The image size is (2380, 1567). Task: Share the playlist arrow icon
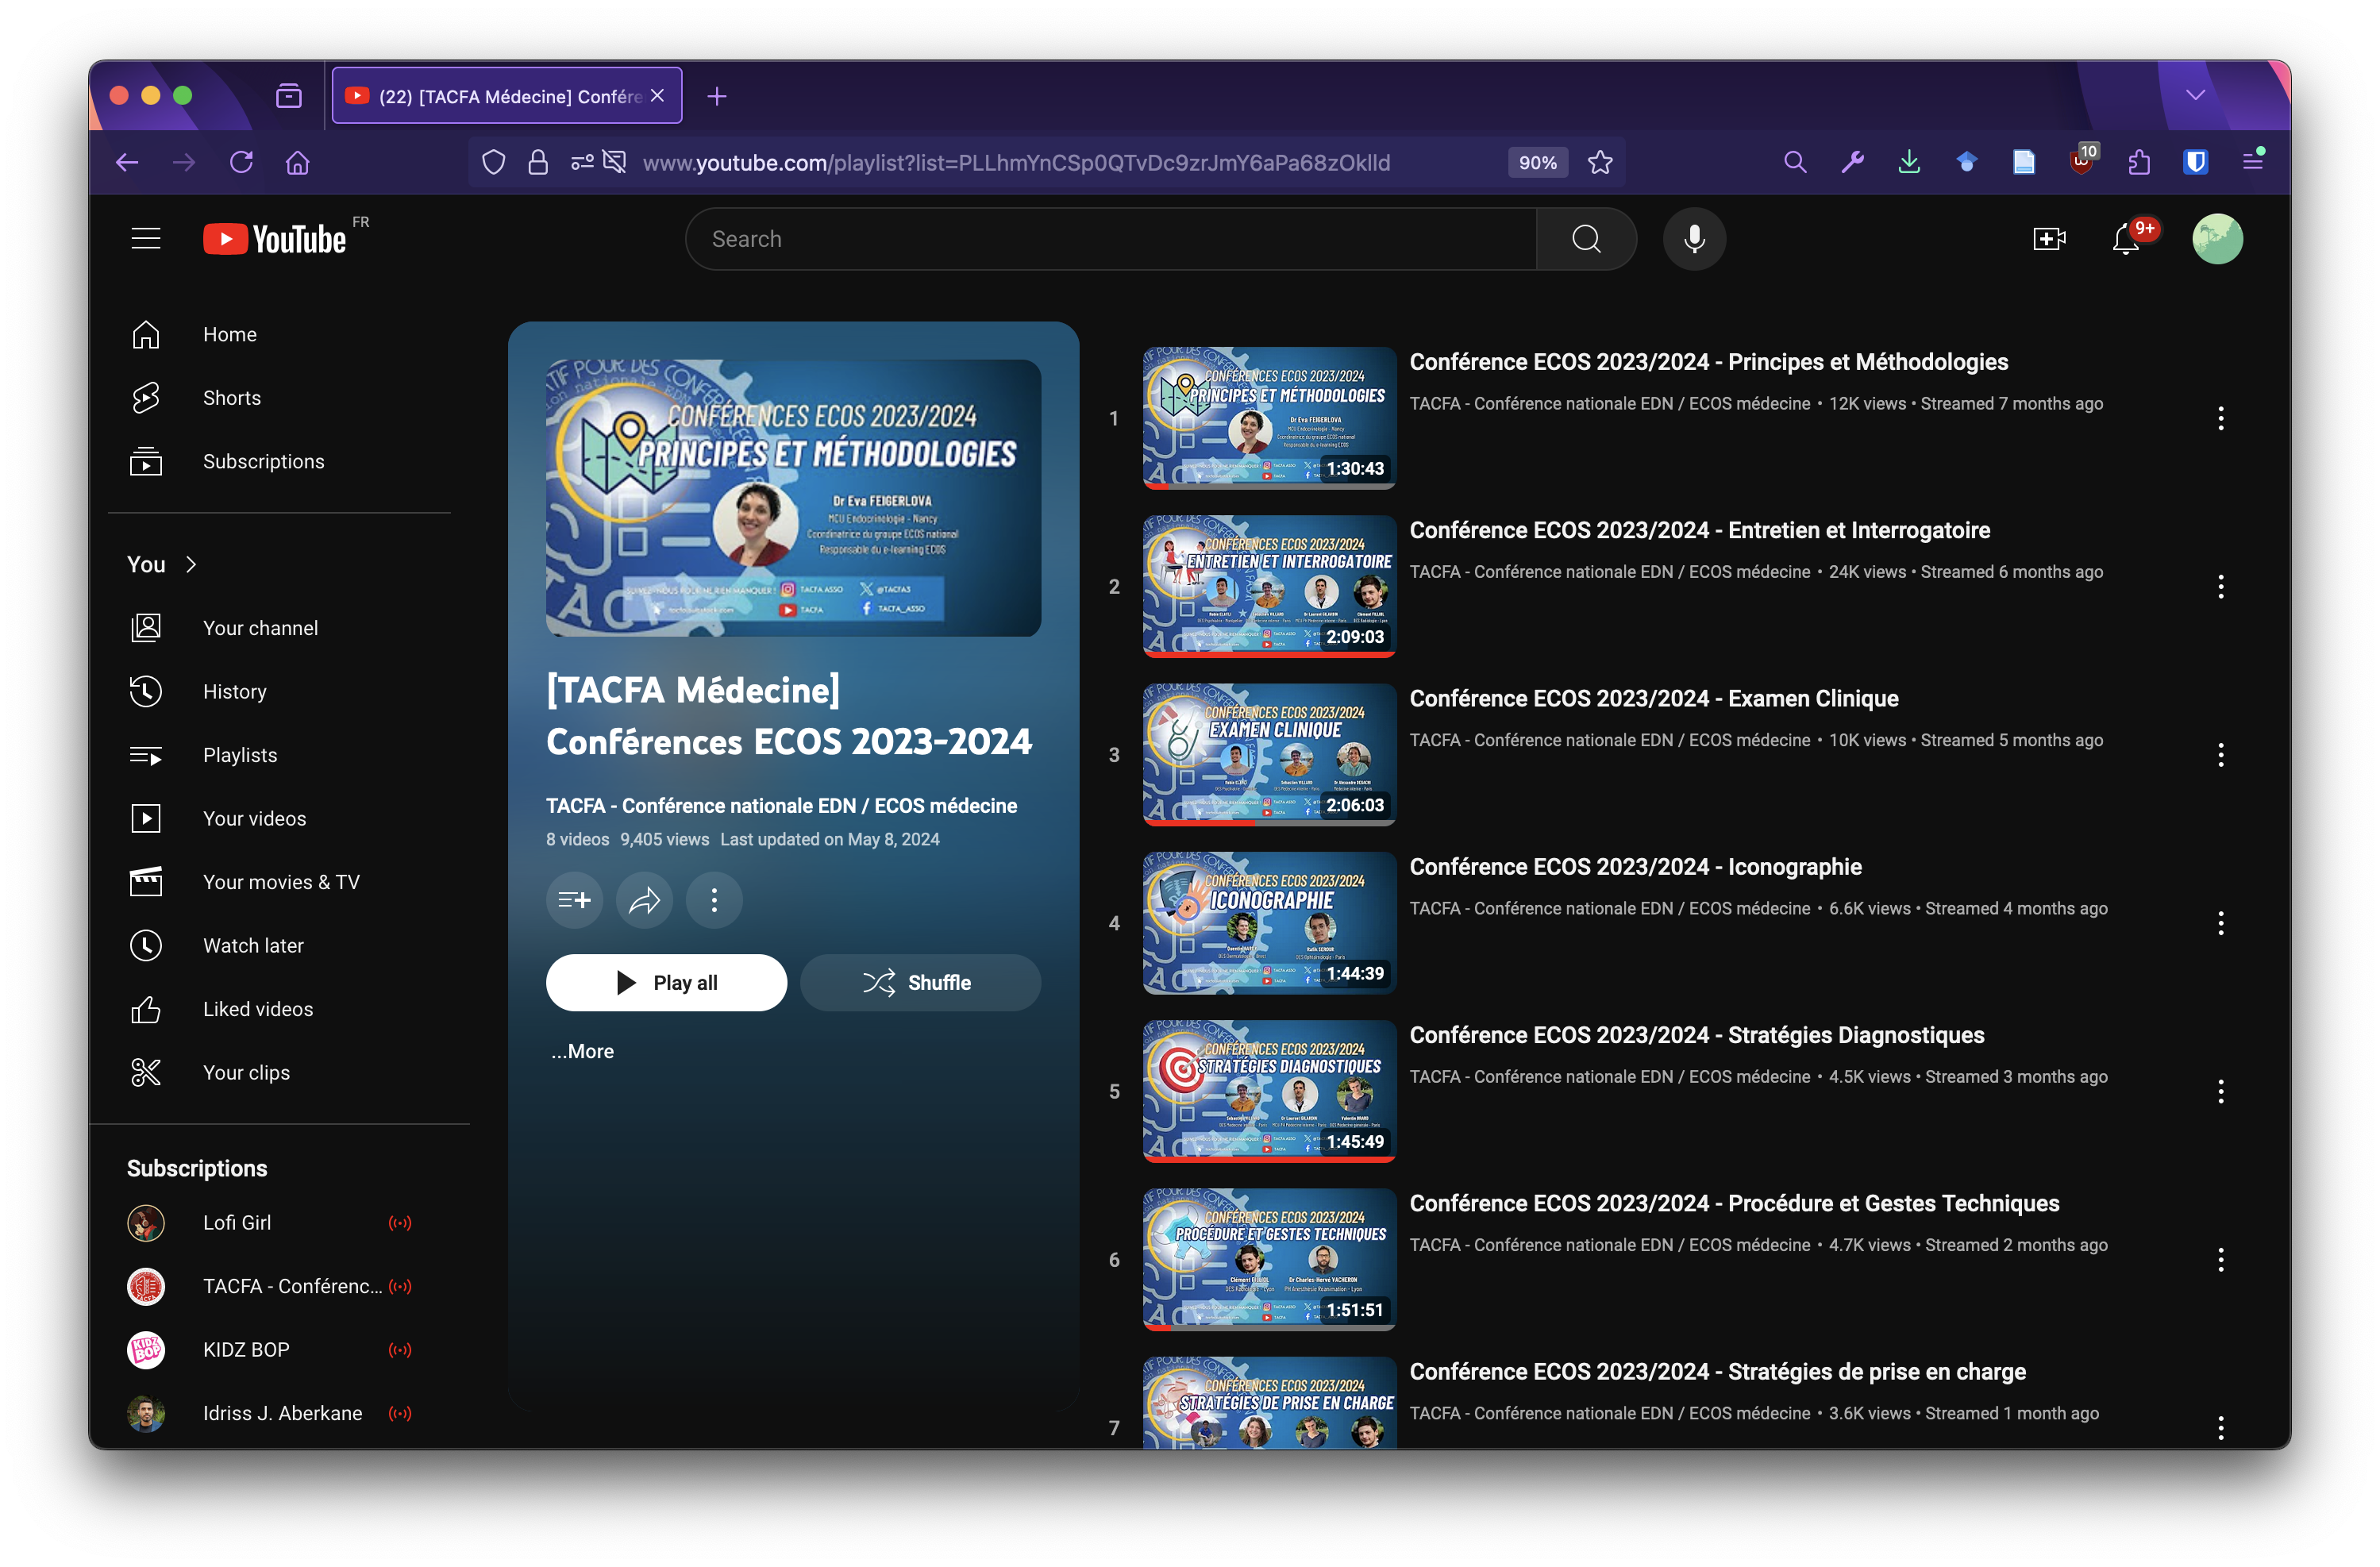coord(644,900)
